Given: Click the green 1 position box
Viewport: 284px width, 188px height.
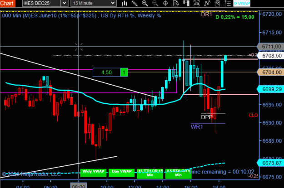Looking at the screenshot, I should 124,72.
